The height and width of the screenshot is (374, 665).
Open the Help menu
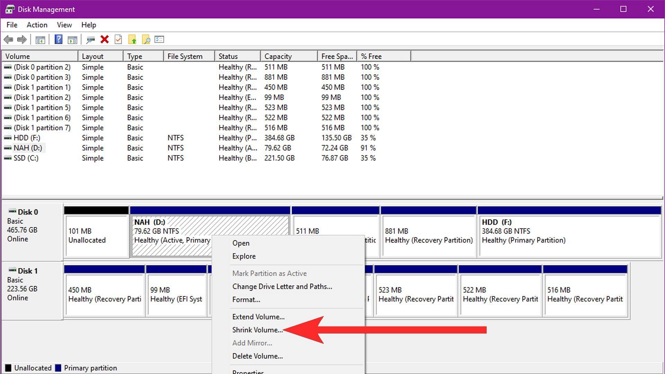click(89, 25)
